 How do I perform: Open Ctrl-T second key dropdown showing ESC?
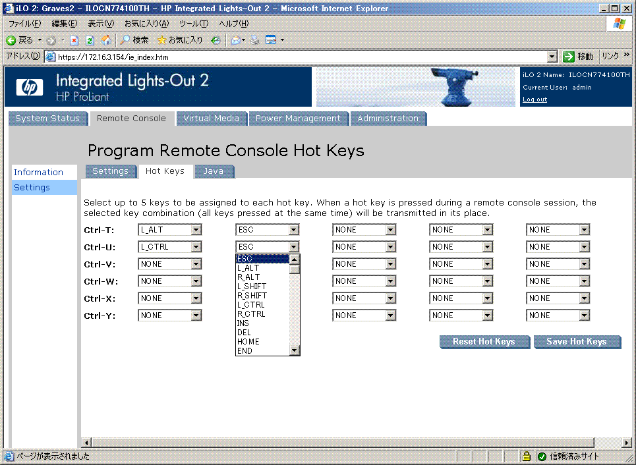click(267, 230)
